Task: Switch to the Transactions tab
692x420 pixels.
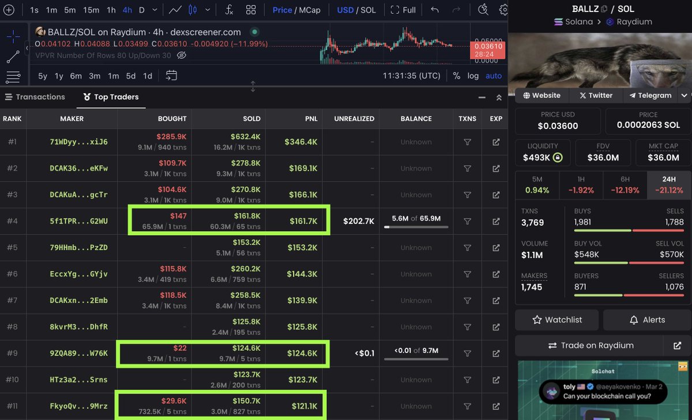Action: pyautogui.click(x=35, y=97)
